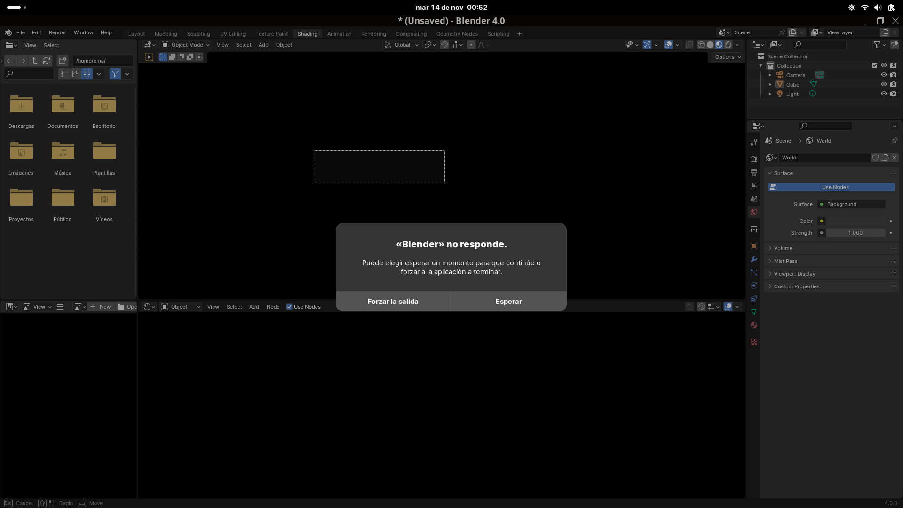
Task: Add new collection in the outliner
Action: tap(895, 45)
